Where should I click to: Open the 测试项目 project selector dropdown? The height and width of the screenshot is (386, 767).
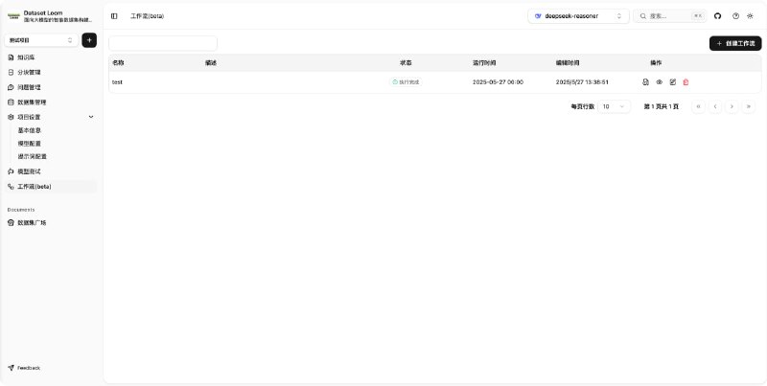[41, 40]
